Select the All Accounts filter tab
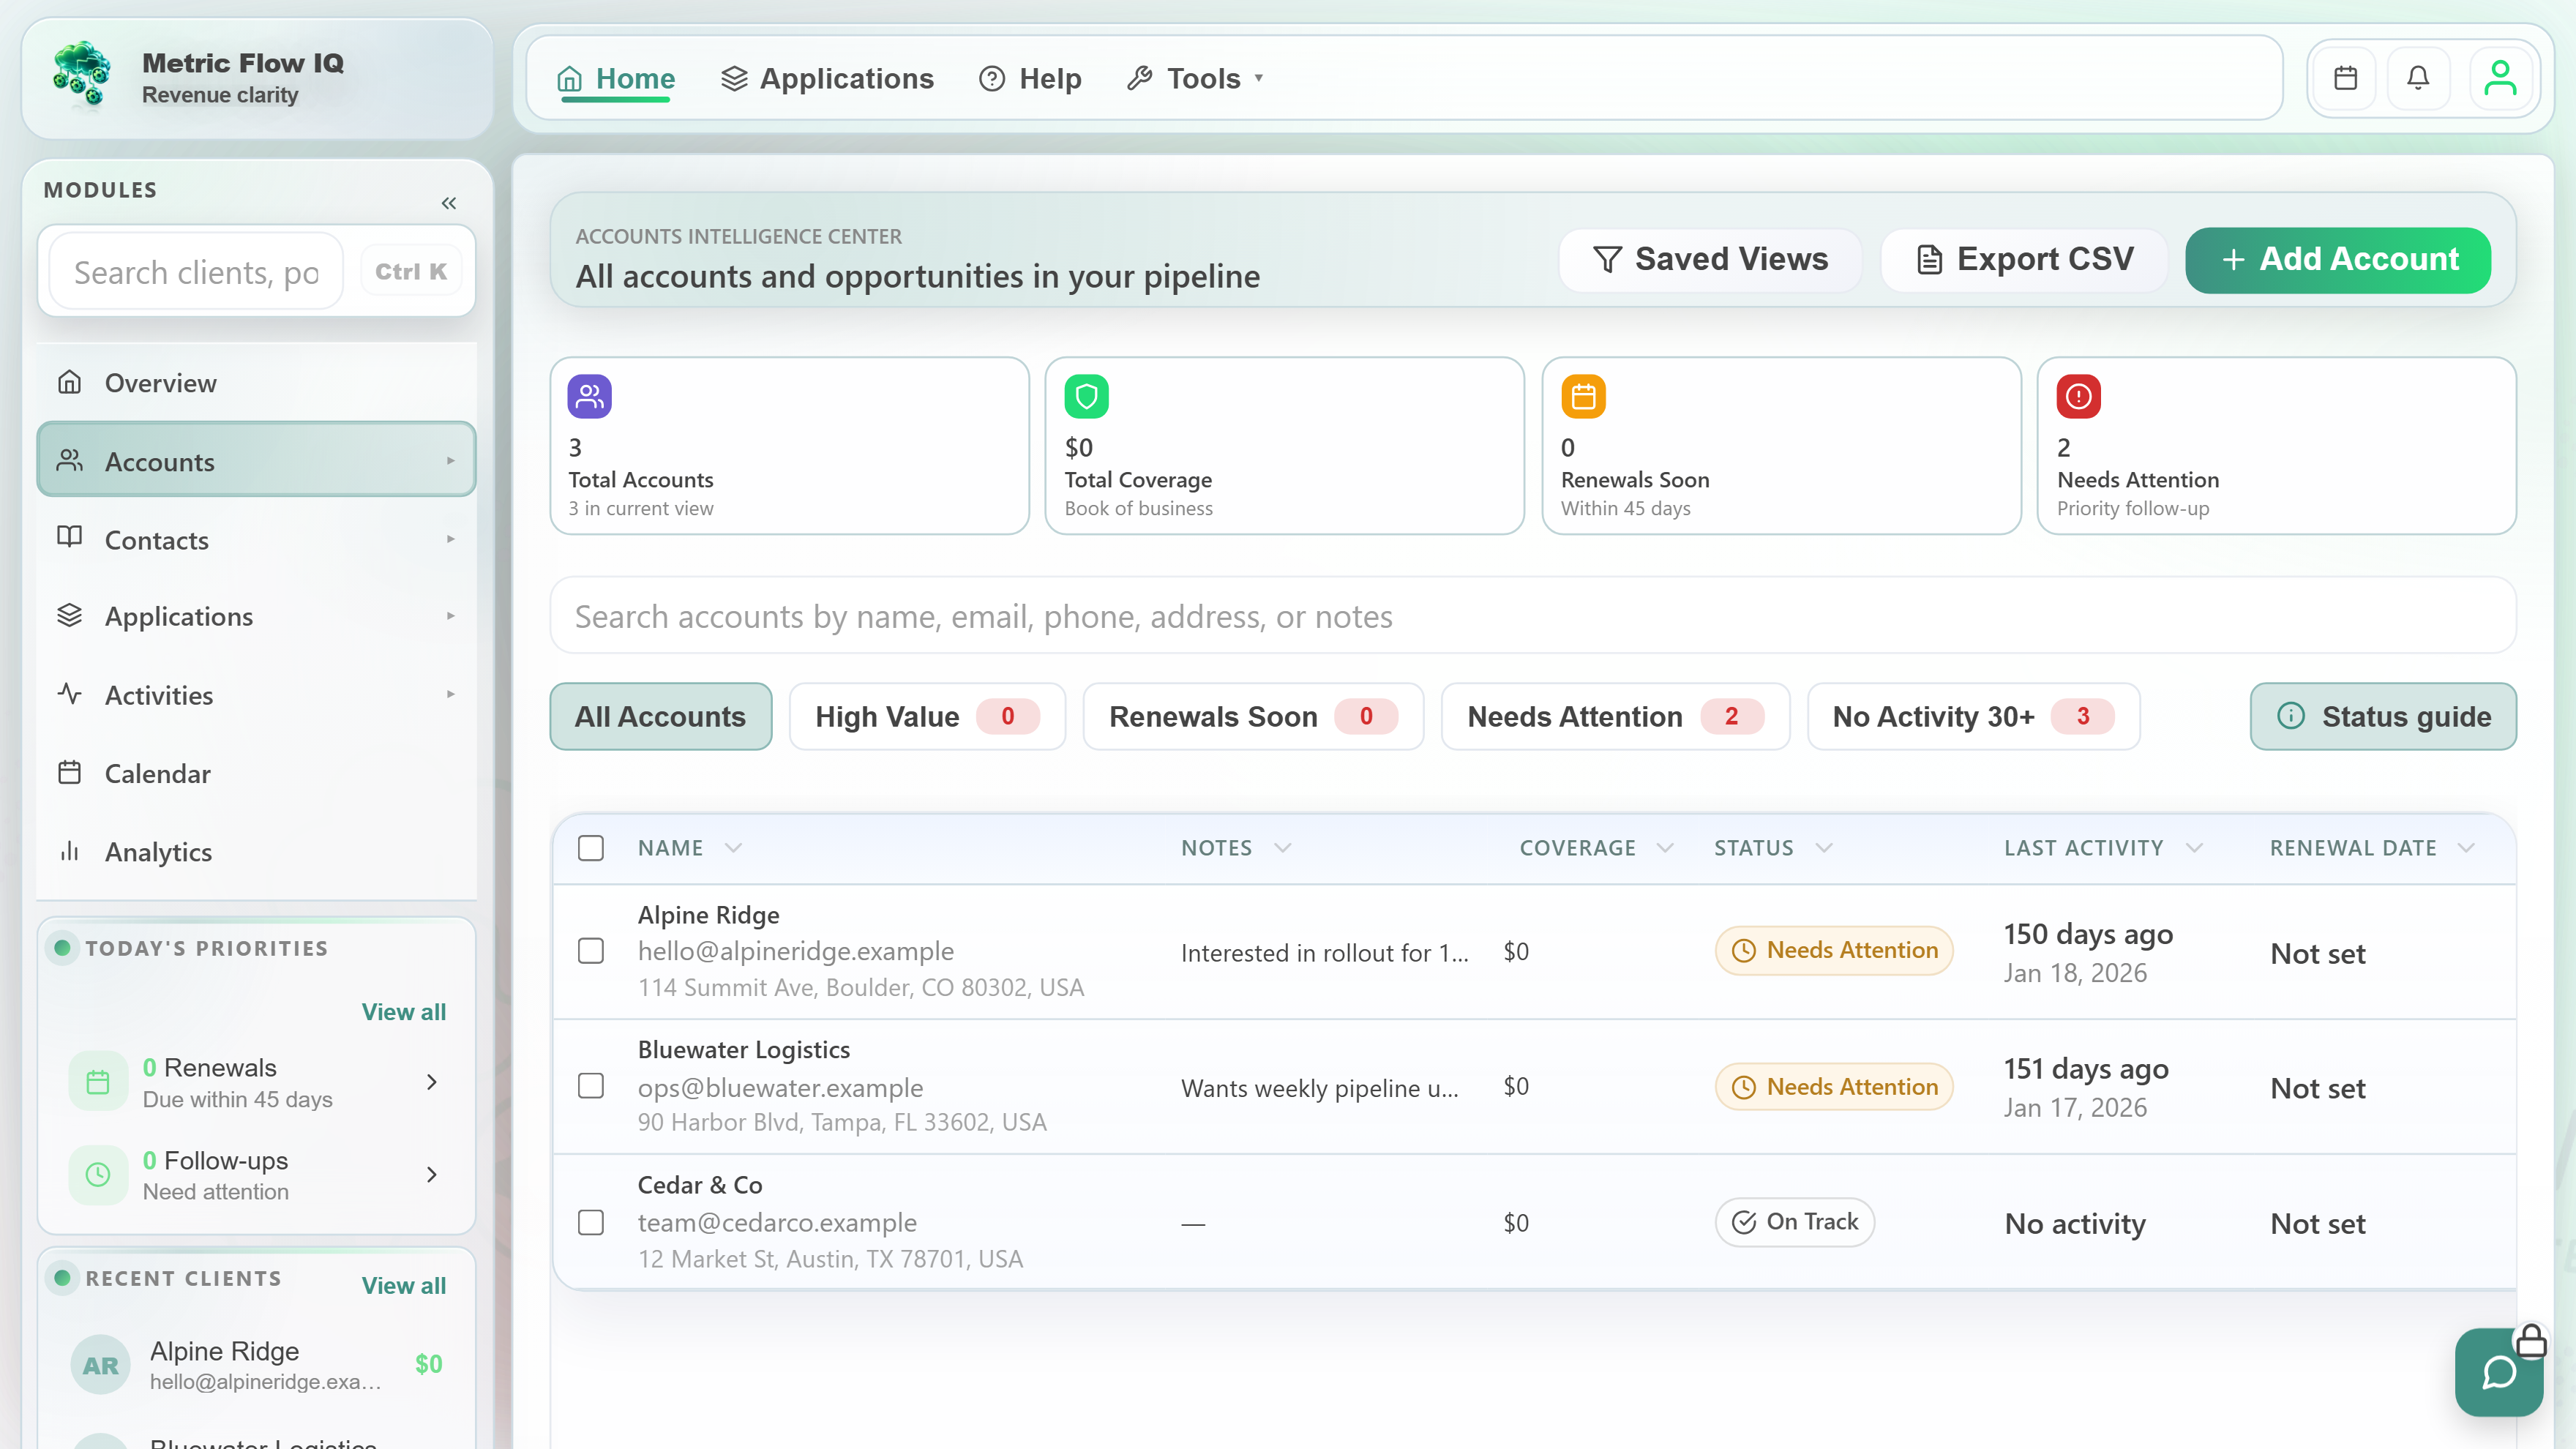This screenshot has width=2576, height=1449. point(660,716)
